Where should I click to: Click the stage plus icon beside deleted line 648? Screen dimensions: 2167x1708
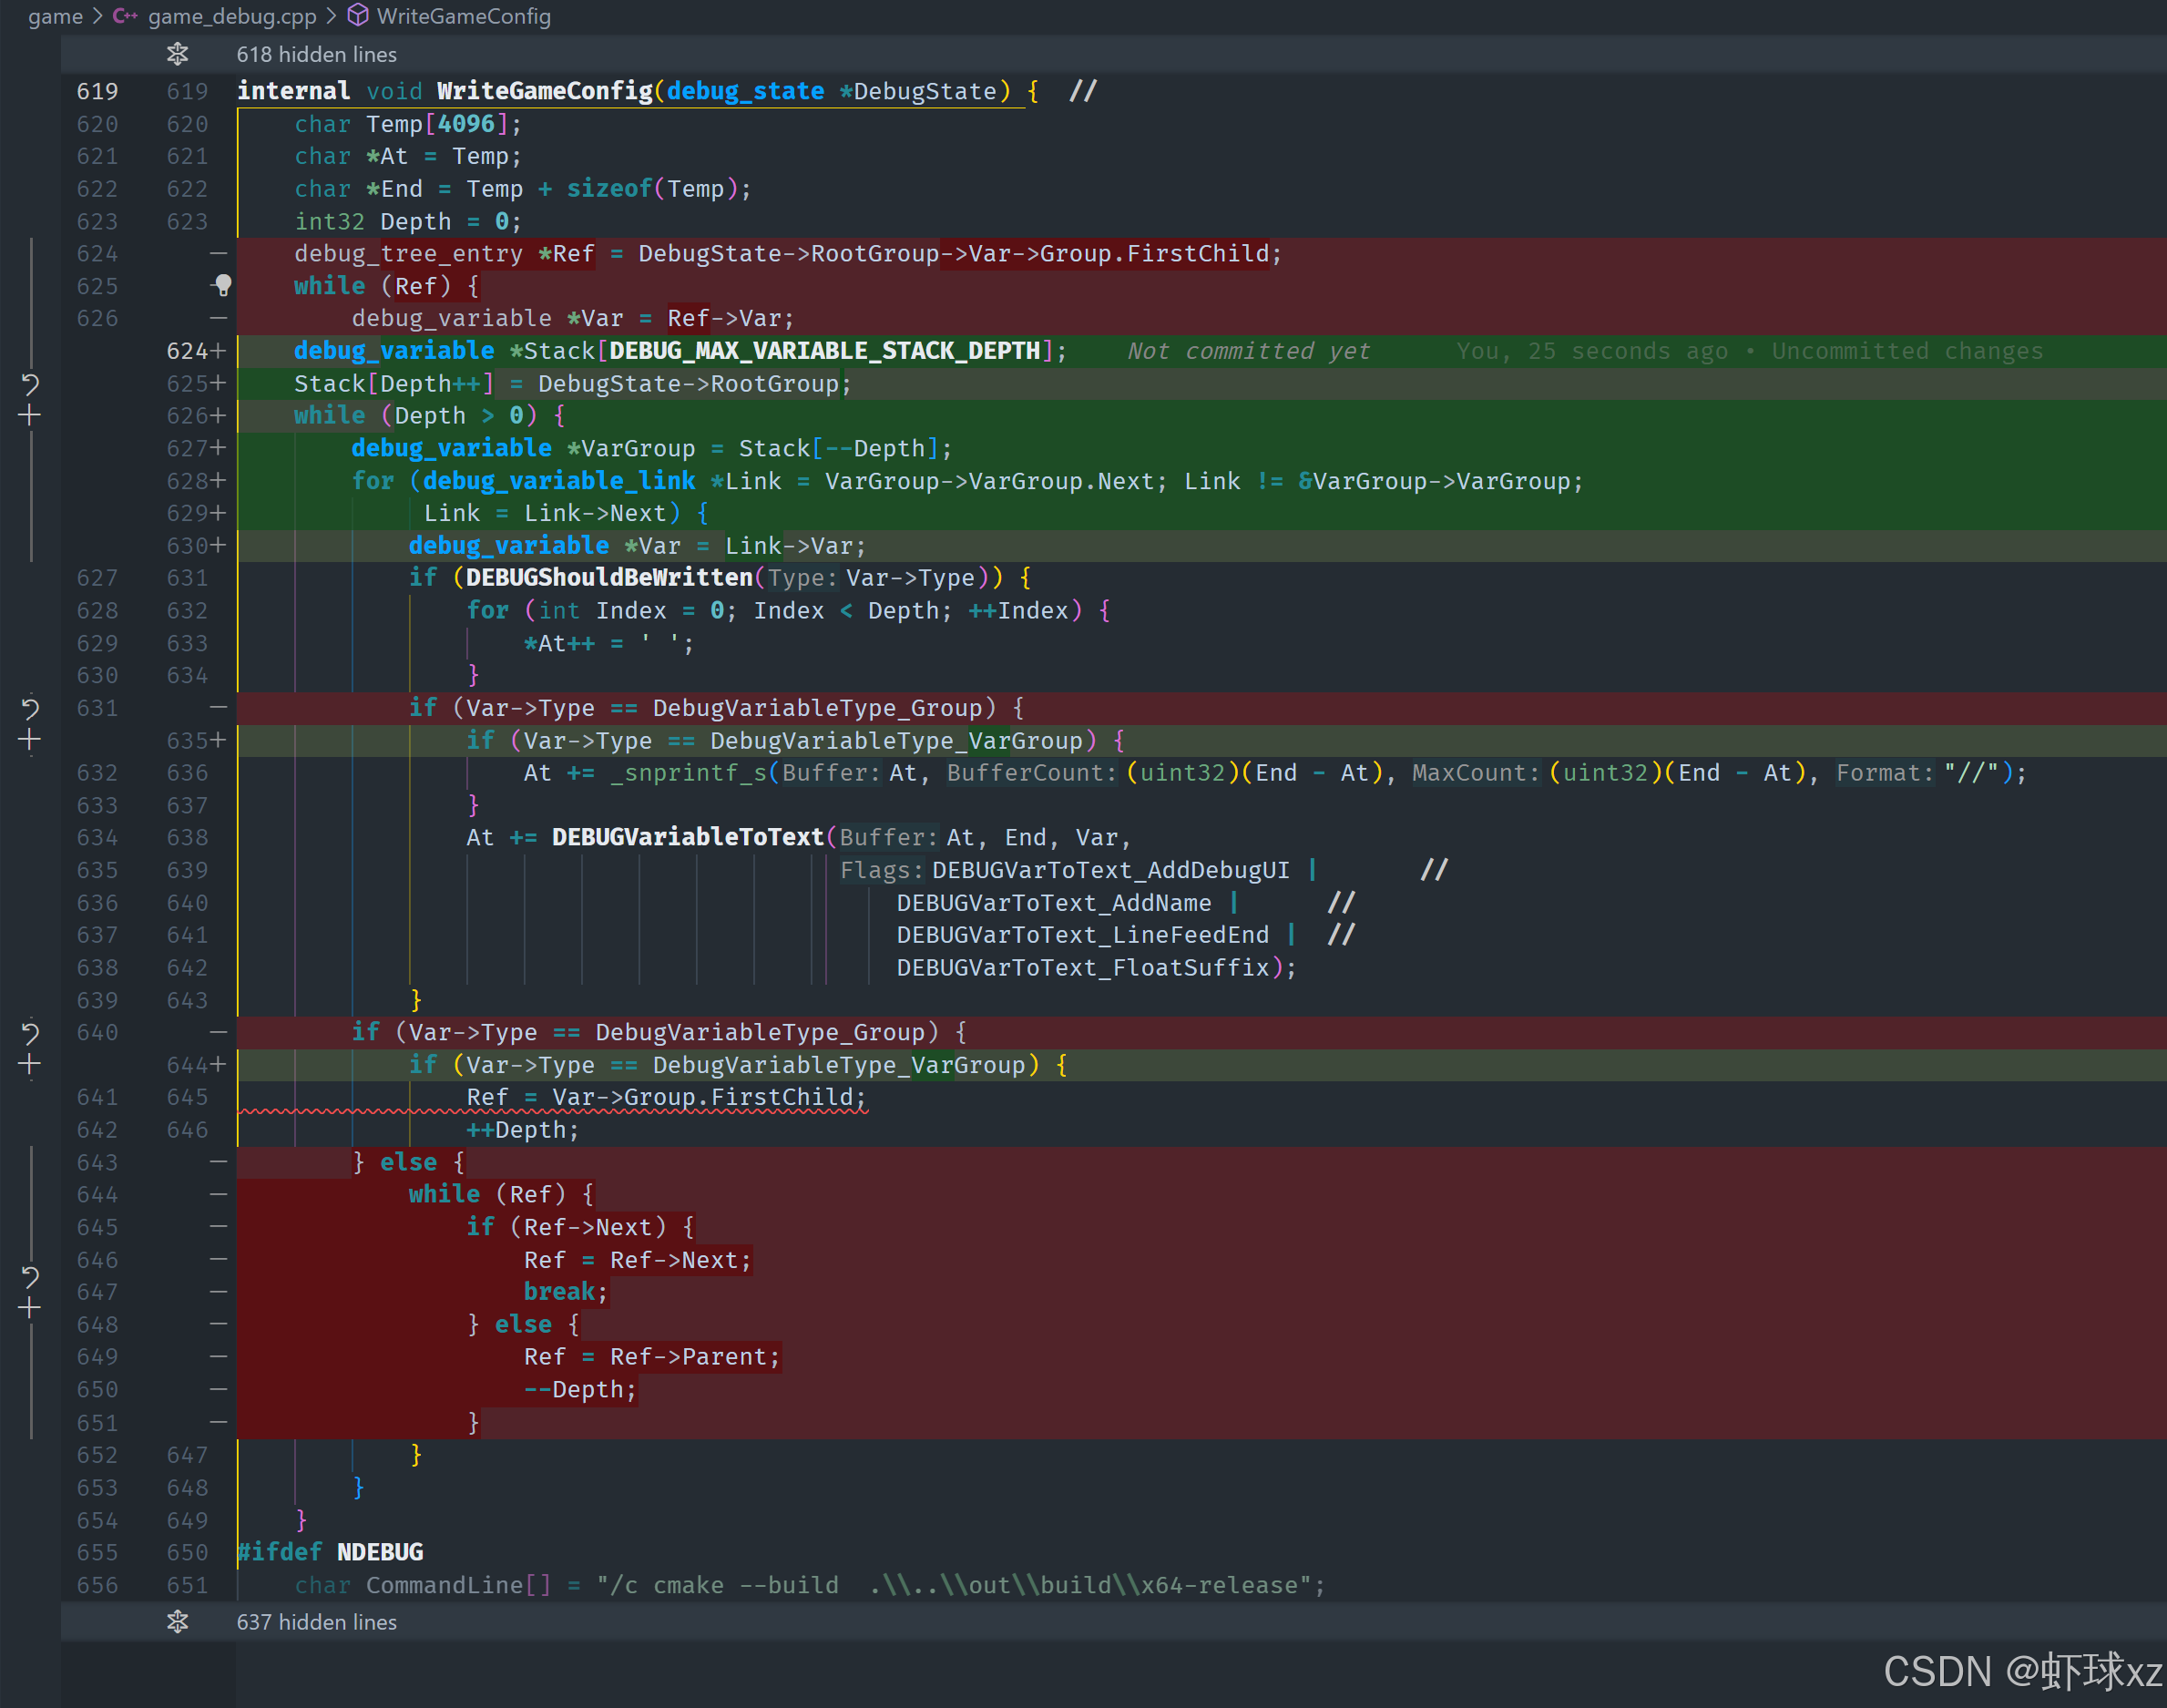[x=30, y=1308]
